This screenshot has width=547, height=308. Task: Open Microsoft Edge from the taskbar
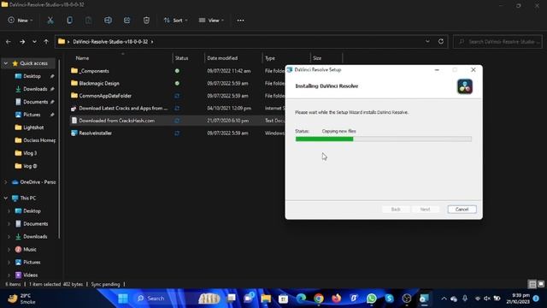(301, 299)
